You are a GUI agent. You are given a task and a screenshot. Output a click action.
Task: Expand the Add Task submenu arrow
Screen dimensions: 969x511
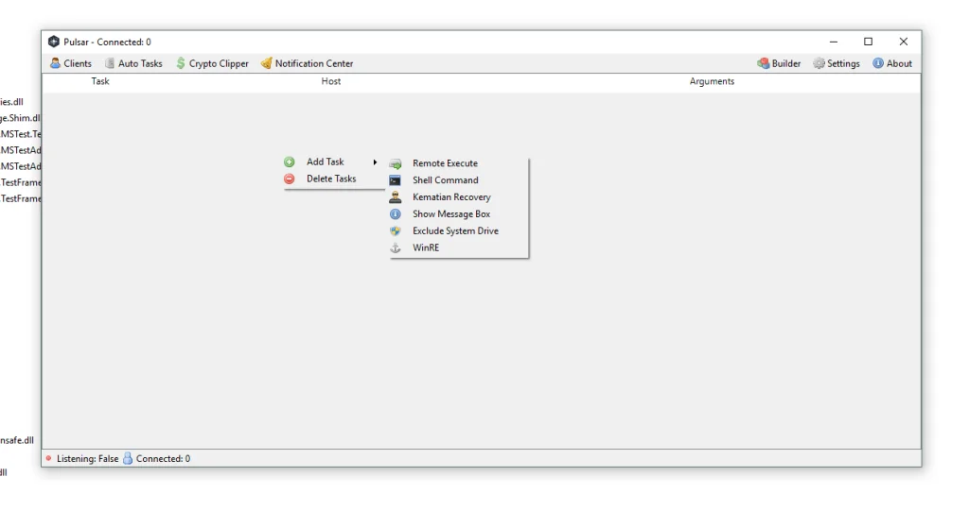[x=375, y=162]
